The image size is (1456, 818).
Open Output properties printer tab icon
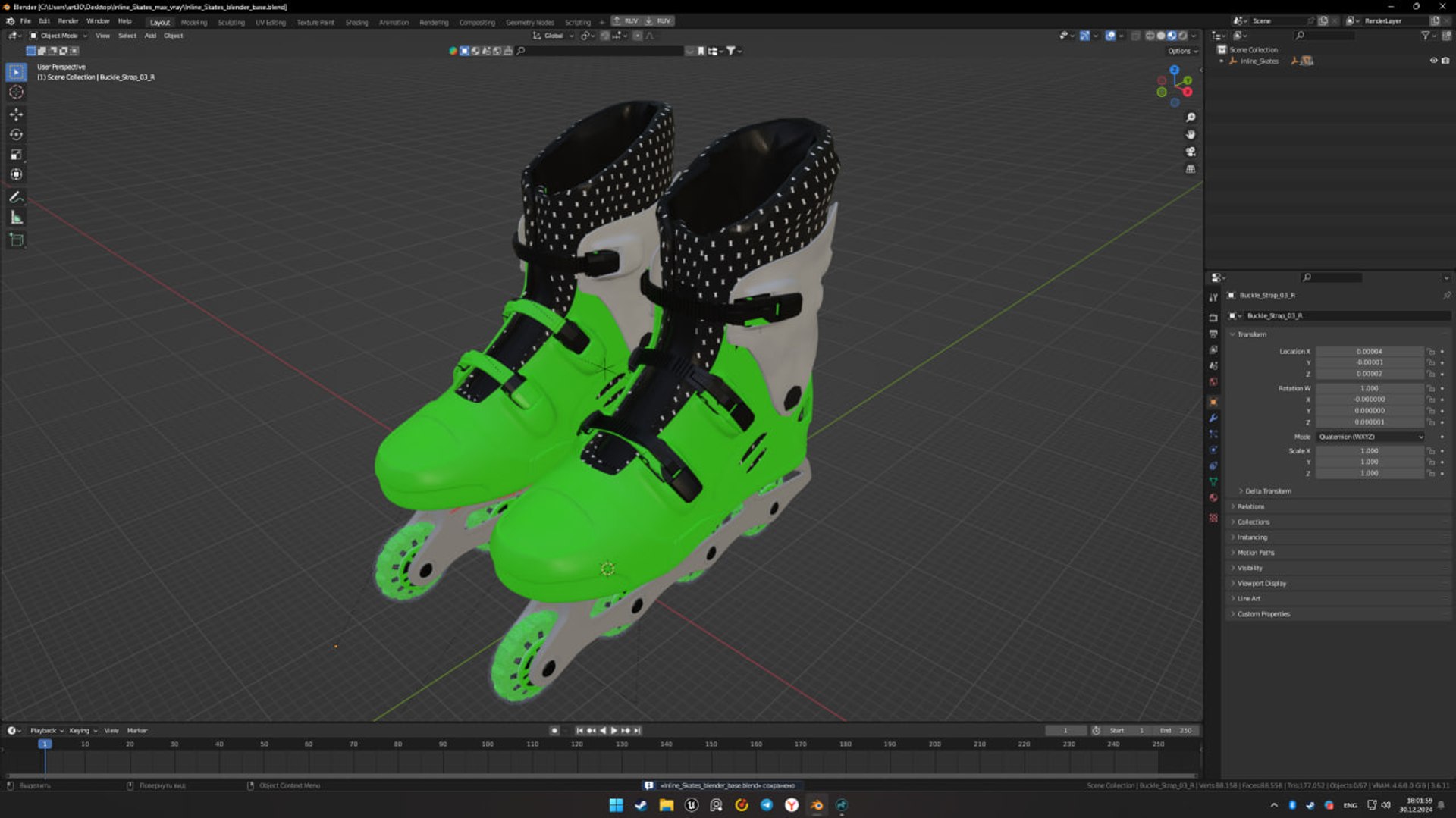tap(1213, 334)
